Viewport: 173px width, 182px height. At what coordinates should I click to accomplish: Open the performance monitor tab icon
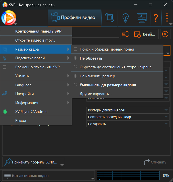point(142,18)
